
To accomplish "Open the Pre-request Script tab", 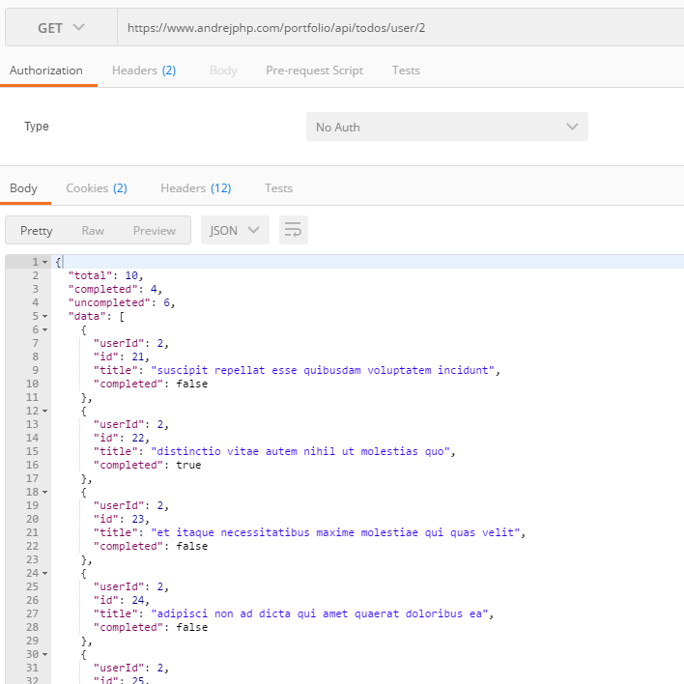I will 315,71.
